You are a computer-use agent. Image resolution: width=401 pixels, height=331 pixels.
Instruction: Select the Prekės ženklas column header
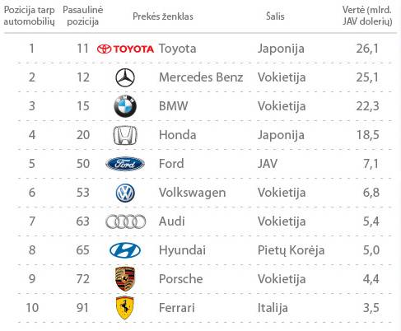point(163,16)
